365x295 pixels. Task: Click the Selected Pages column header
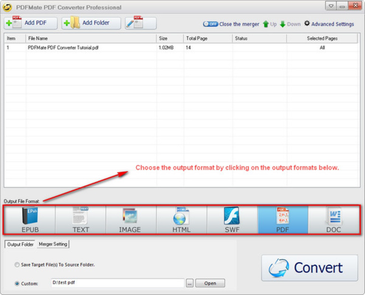pyautogui.click(x=322, y=38)
